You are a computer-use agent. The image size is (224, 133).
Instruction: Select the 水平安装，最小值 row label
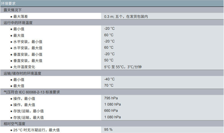tap(28, 42)
